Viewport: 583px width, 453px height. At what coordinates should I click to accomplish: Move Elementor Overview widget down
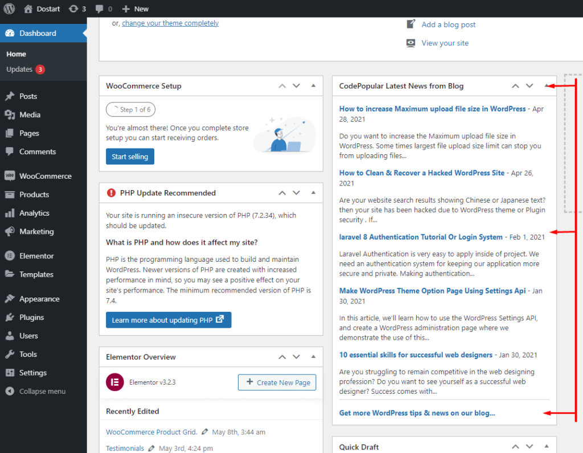tap(296, 357)
